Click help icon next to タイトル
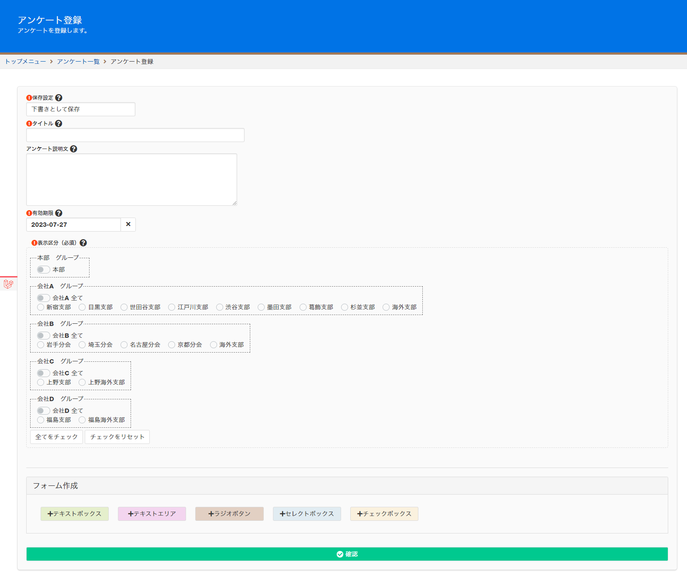This screenshot has height=582, width=687. click(59, 124)
